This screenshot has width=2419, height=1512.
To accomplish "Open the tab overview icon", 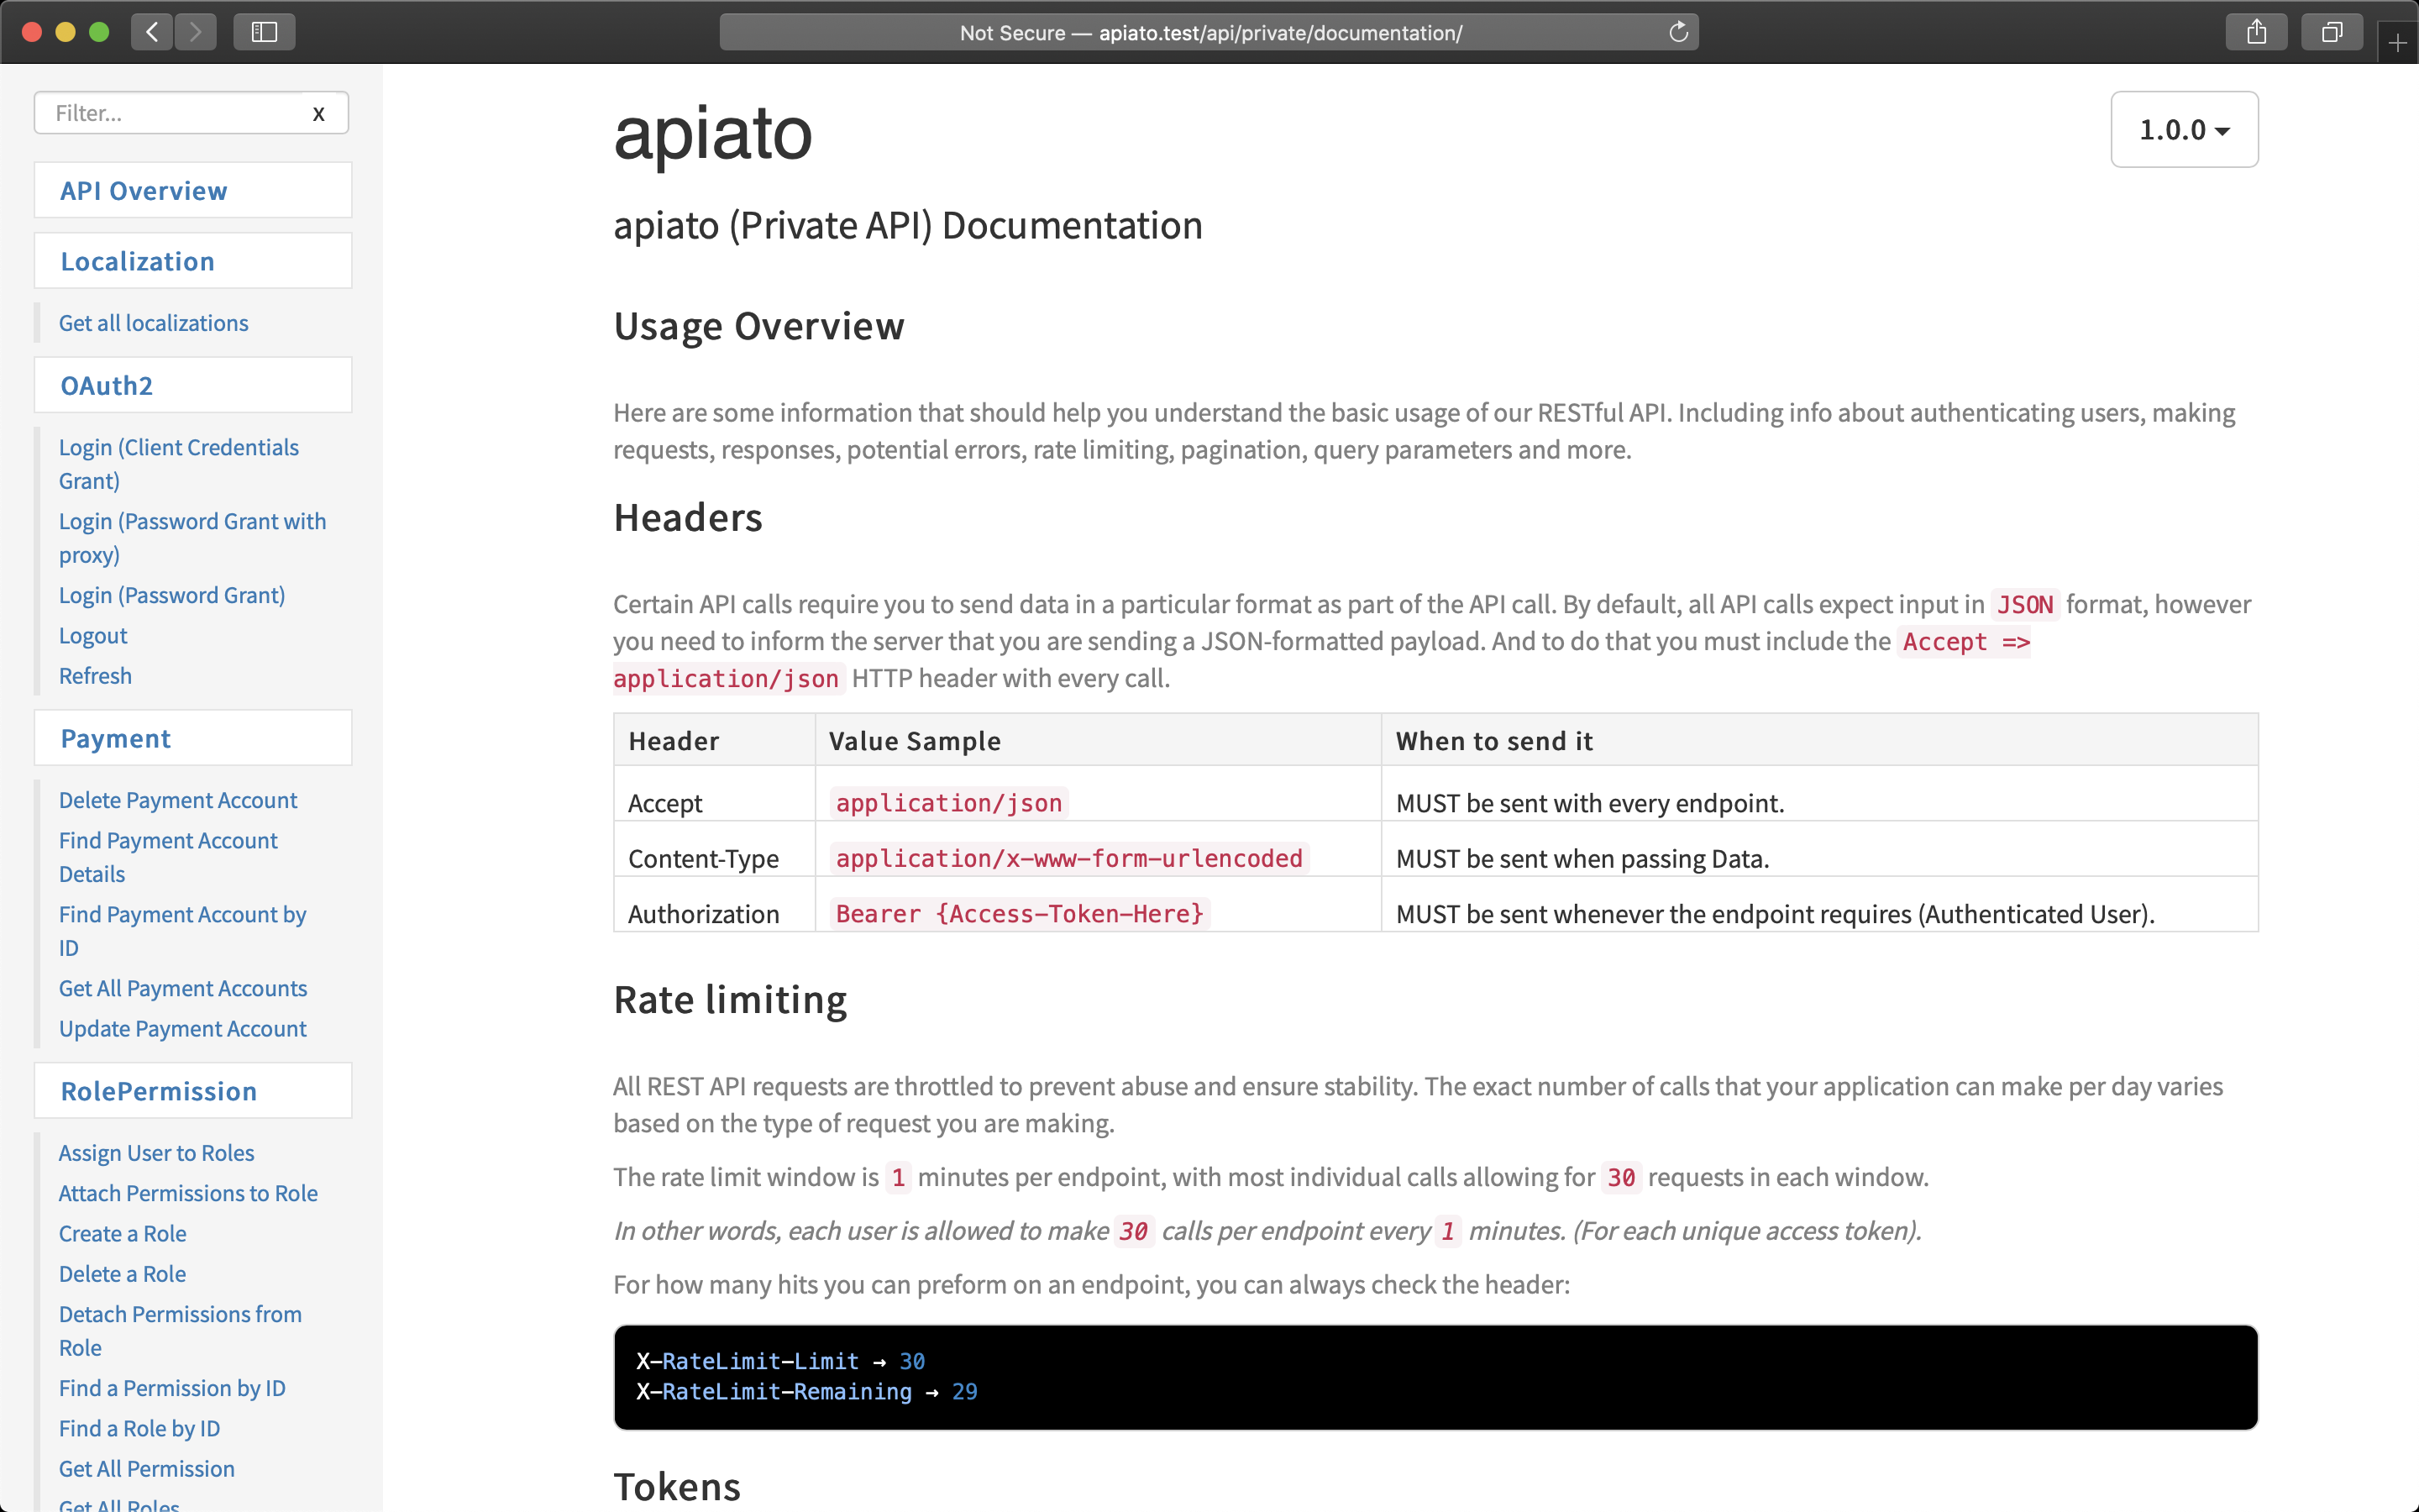I will pyautogui.click(x=2331, y=32).
